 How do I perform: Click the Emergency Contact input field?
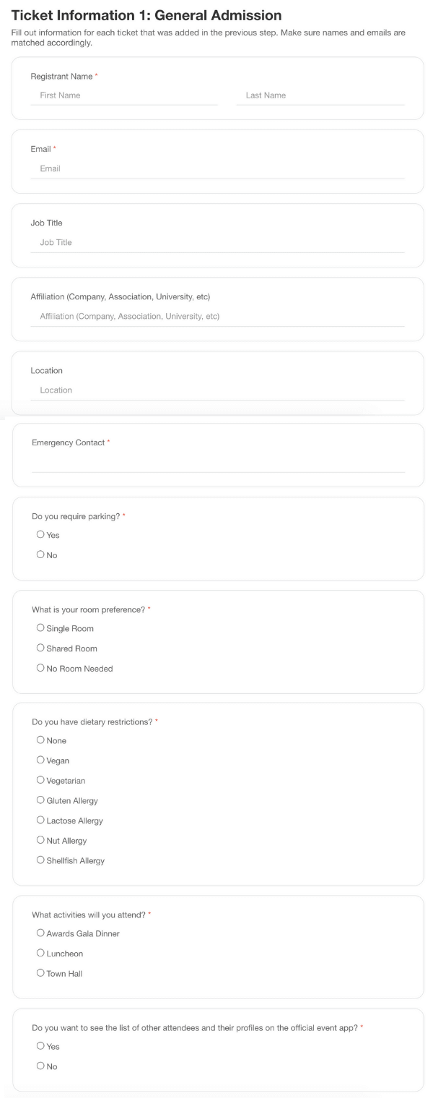(218, 463)
